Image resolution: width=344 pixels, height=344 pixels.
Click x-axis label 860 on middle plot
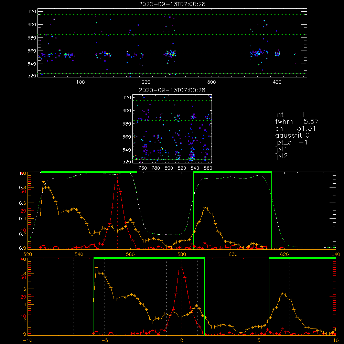(x=208, y=168)
